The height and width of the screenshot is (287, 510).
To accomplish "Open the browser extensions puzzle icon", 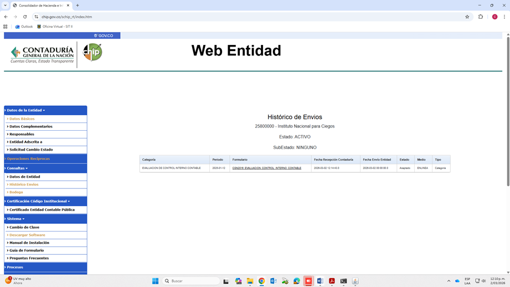I will (481, 17).
